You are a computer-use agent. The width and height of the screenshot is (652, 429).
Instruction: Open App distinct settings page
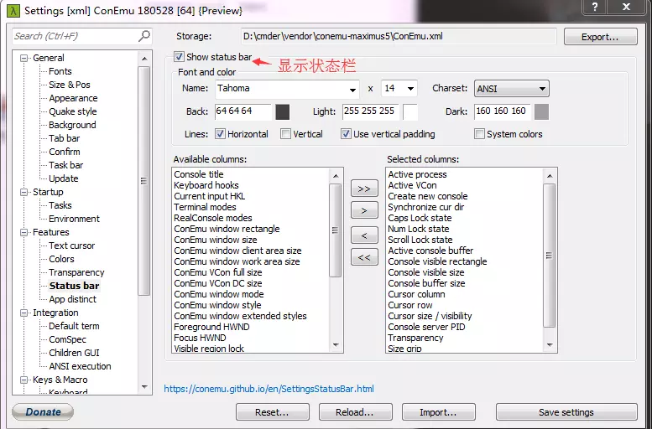pos(72,299)
